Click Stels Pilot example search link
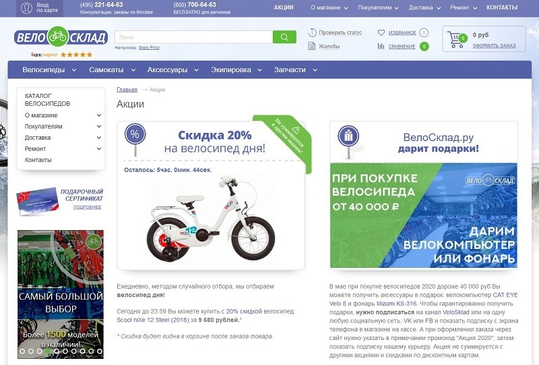Screen dimensions: 539x365 [149, 47]
